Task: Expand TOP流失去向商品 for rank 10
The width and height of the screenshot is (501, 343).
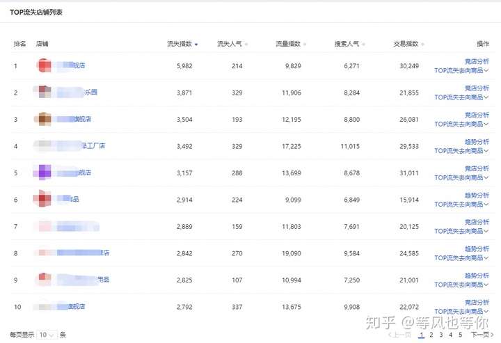Action: coord(461,312)
